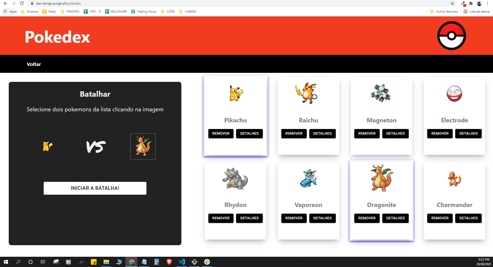Select Voltar in the navigation bar
This screenshot has width=493, height=267.
pos(33,64)
